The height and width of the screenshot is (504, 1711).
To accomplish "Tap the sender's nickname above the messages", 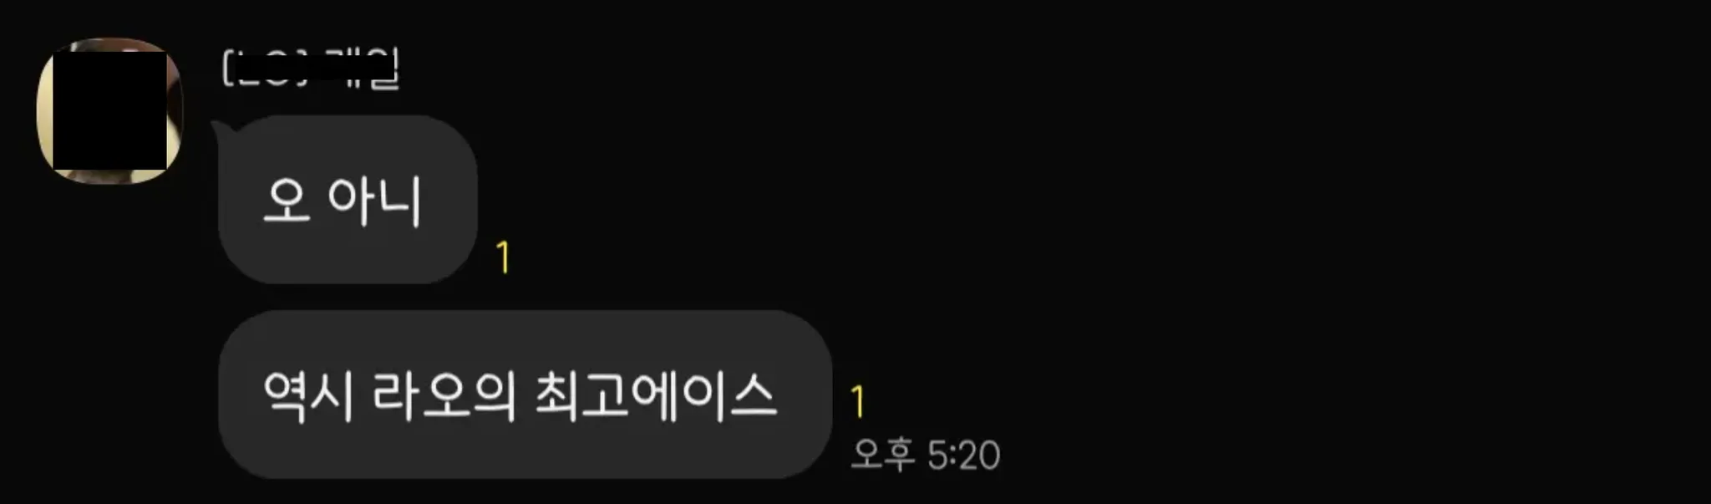I will pos(311,69).
